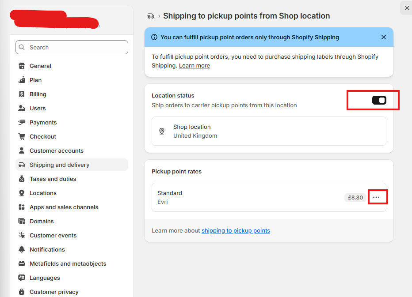The width and height of the screenshot is (412, 297).
Task: Click the Payments hand icon
Action: point(22,122)
